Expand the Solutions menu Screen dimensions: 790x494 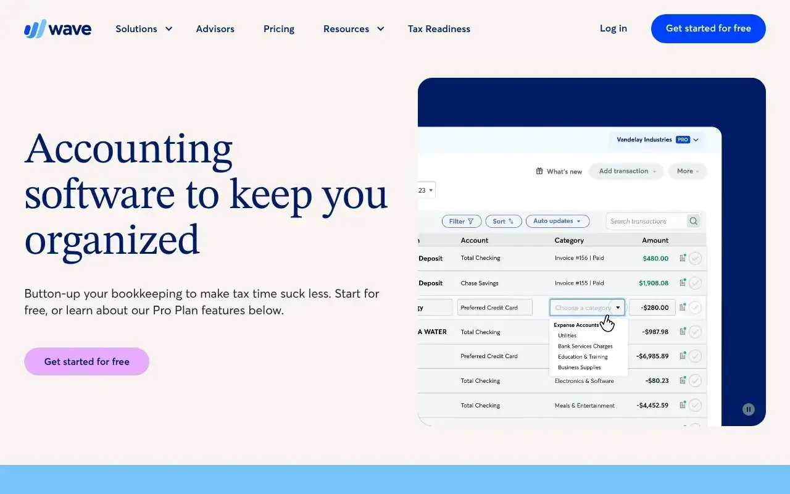click(x=144, y=29)
